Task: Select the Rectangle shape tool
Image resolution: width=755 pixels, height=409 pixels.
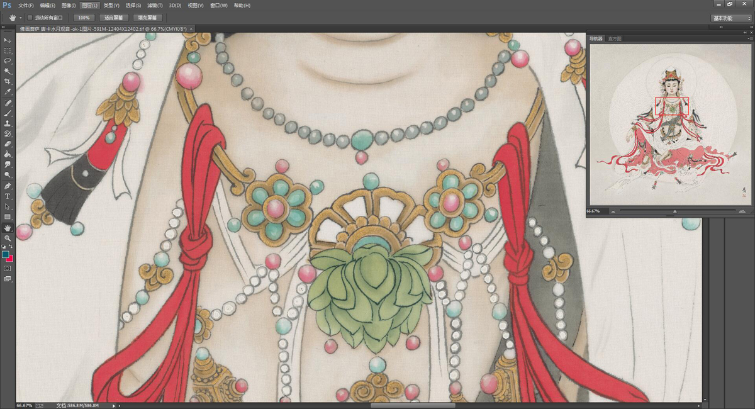Action: [x=8, y=217]
